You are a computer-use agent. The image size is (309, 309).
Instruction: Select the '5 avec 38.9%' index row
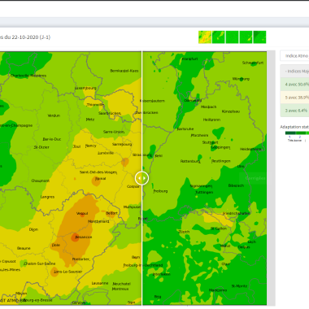(x=294, y=98)
